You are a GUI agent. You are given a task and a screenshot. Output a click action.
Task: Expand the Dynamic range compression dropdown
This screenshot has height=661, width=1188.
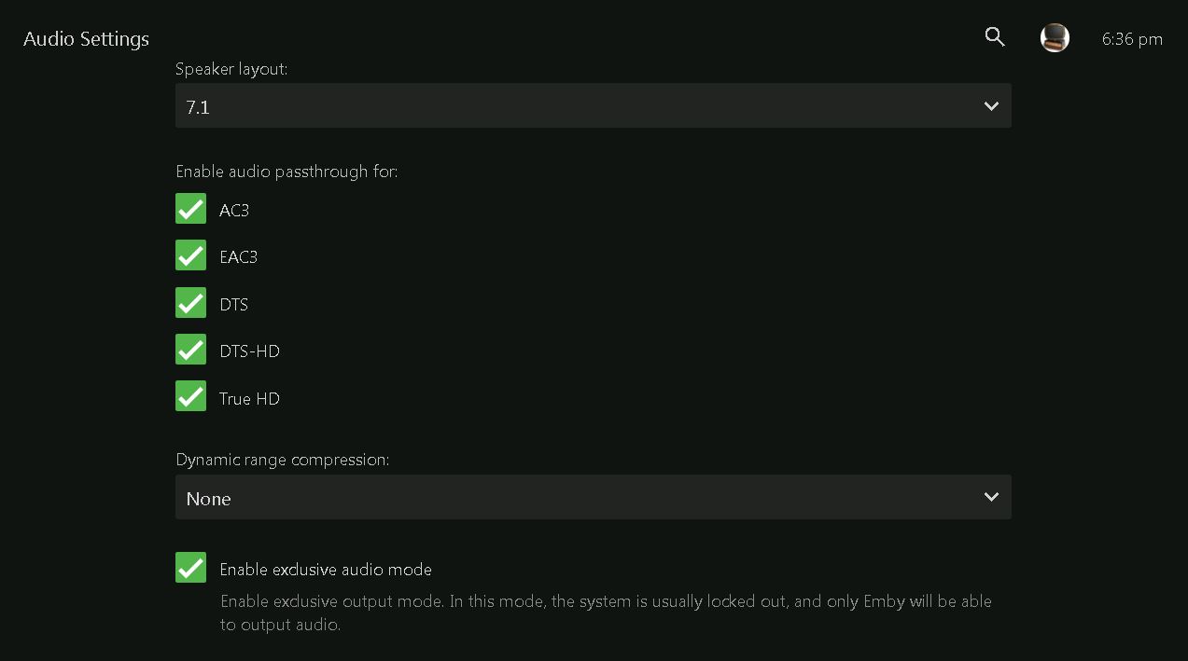[x=594, y=497]
